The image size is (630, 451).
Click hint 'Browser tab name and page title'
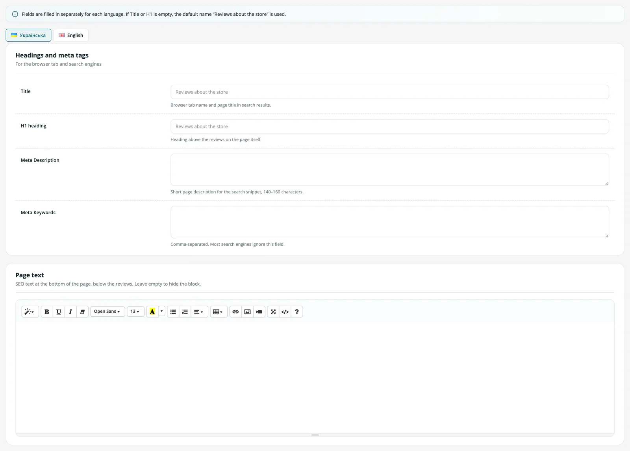coord(220,105)
